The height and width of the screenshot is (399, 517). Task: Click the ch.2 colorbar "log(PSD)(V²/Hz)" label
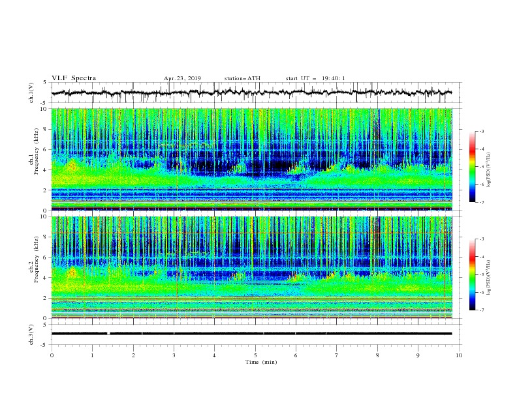488,278
